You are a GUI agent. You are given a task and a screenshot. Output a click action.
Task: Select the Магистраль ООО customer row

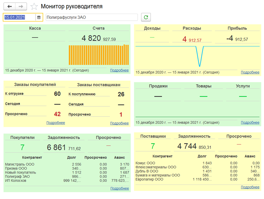click(x=20, y=164)
